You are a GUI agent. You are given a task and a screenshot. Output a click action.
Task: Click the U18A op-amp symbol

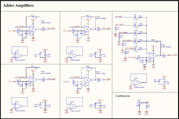point(138,83)
